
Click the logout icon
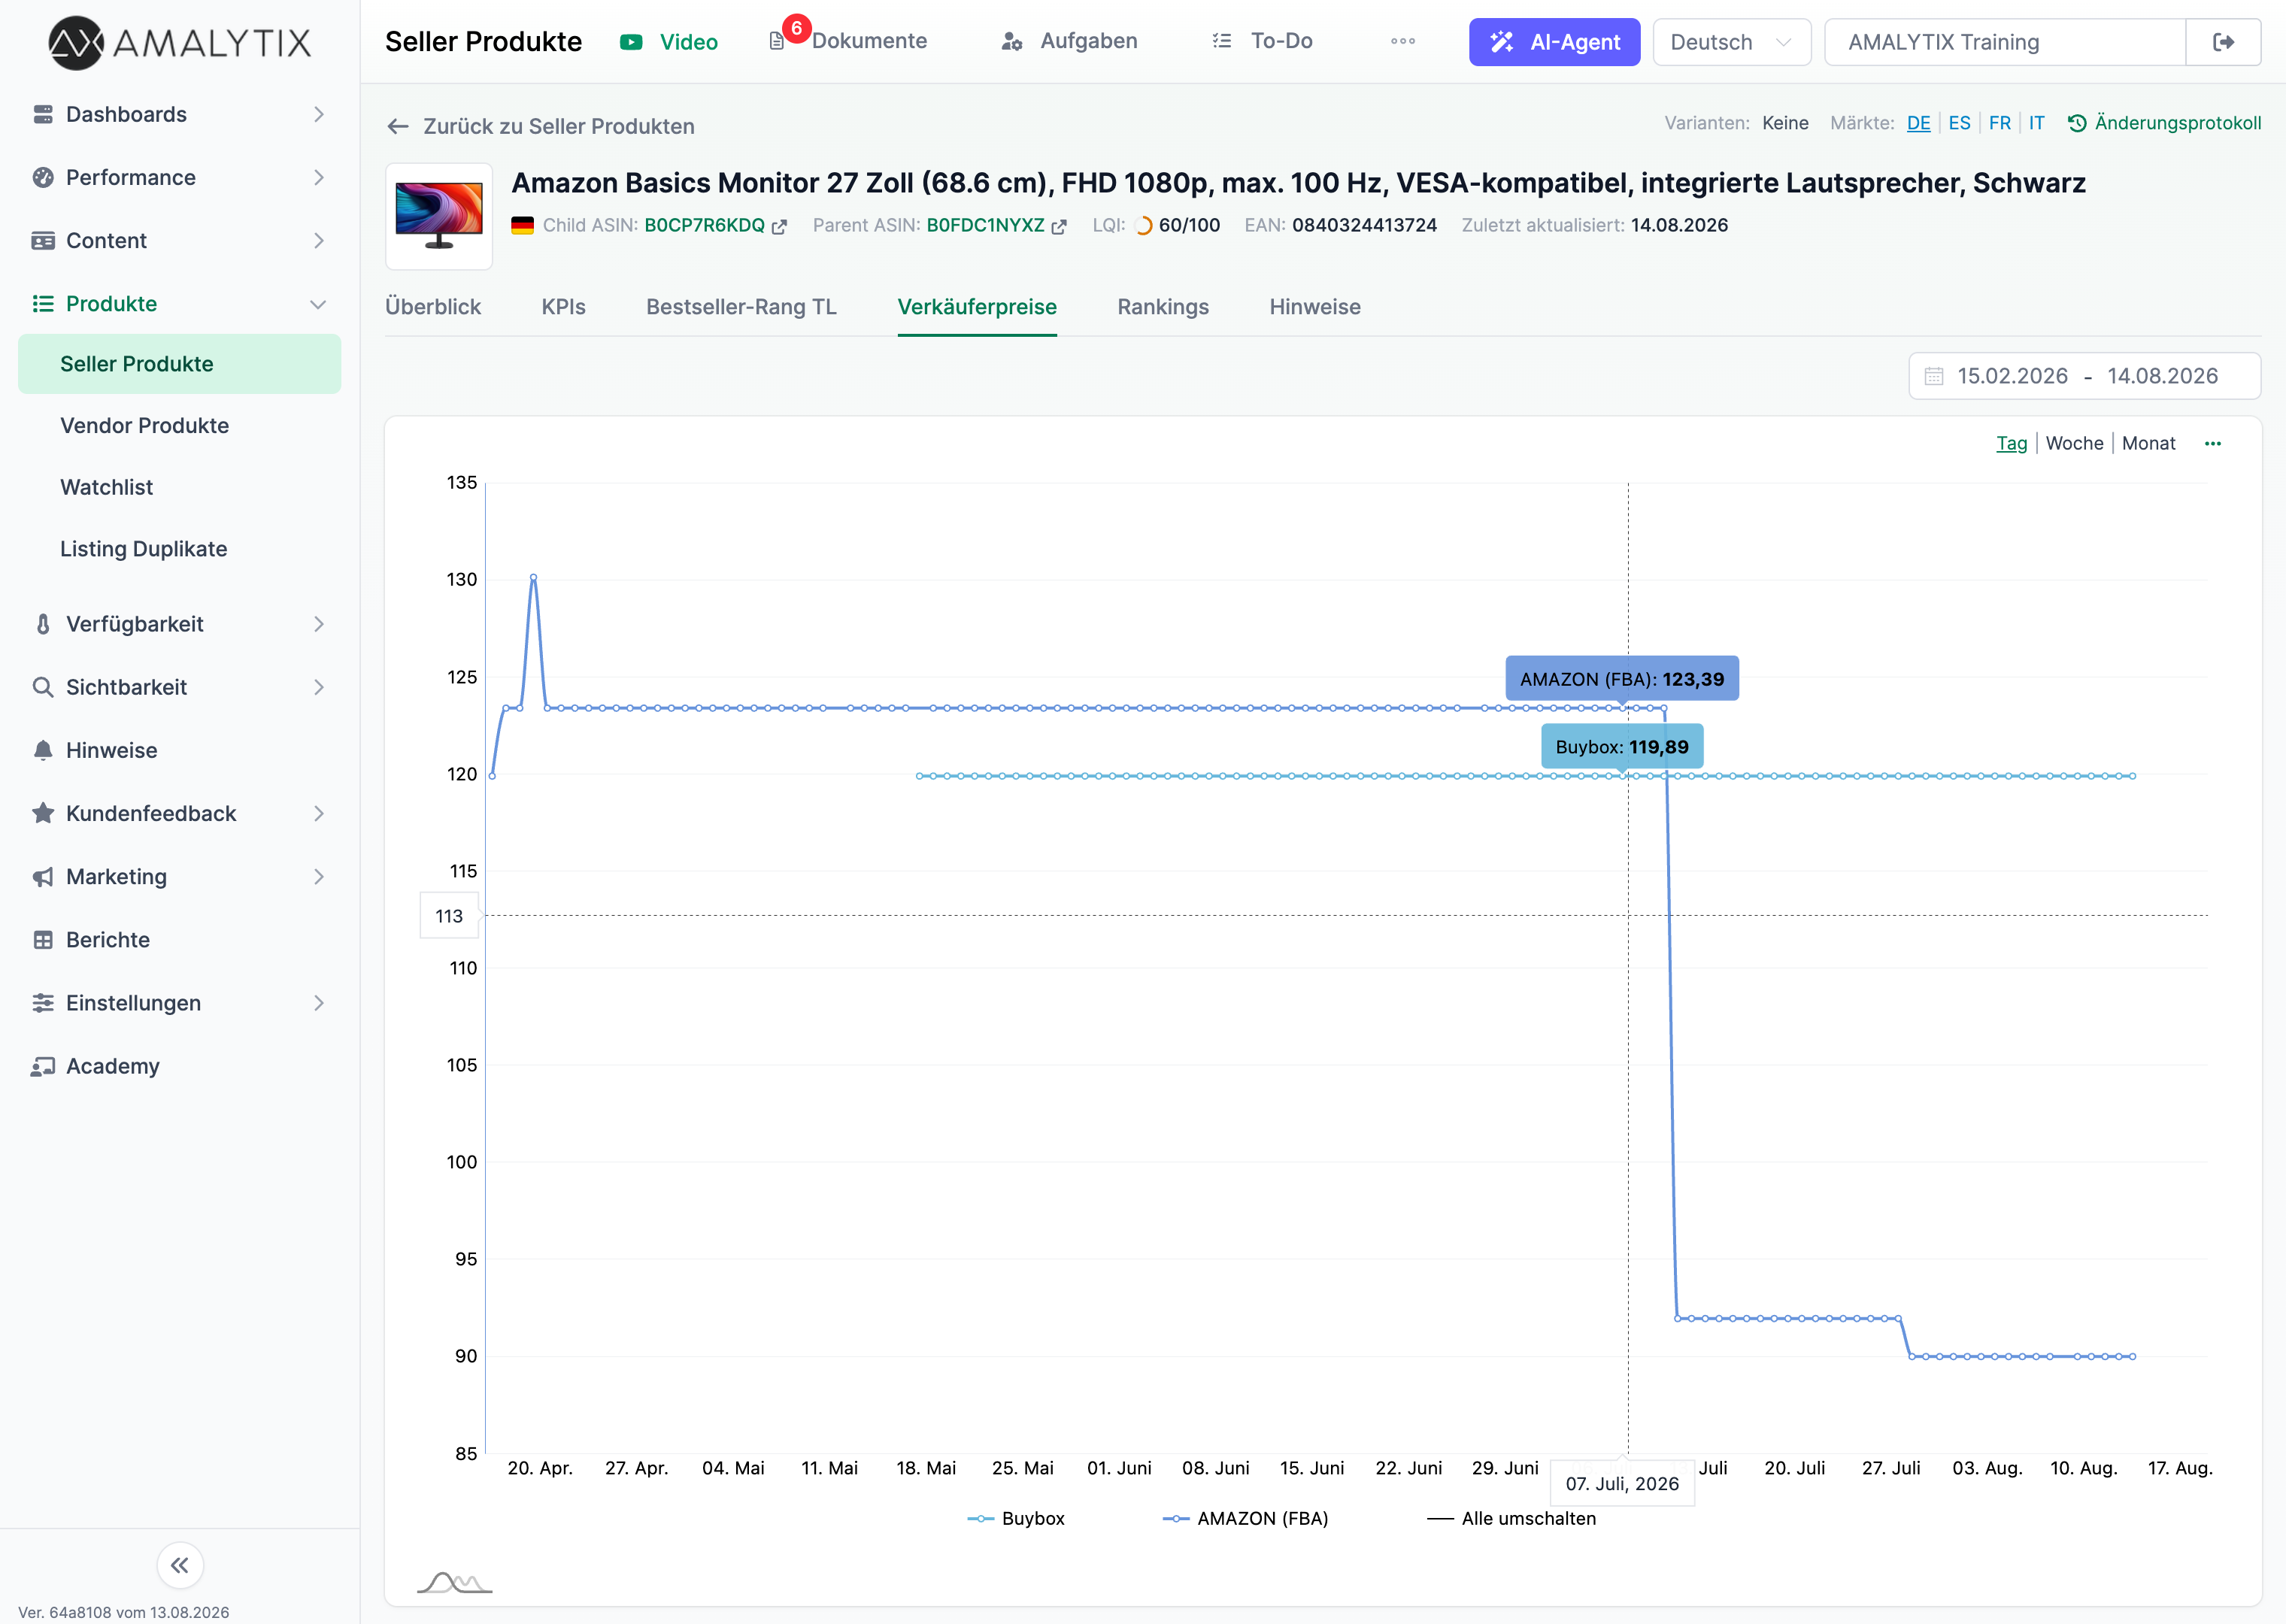(x=2223, y=42)
